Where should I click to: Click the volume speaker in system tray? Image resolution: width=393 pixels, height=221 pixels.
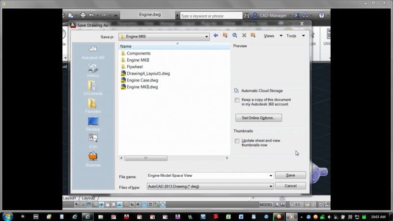[x=329, y=217]
